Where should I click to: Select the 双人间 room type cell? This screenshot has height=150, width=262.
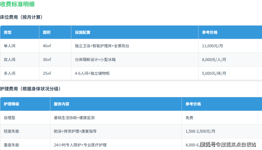[x=10, y=60]
